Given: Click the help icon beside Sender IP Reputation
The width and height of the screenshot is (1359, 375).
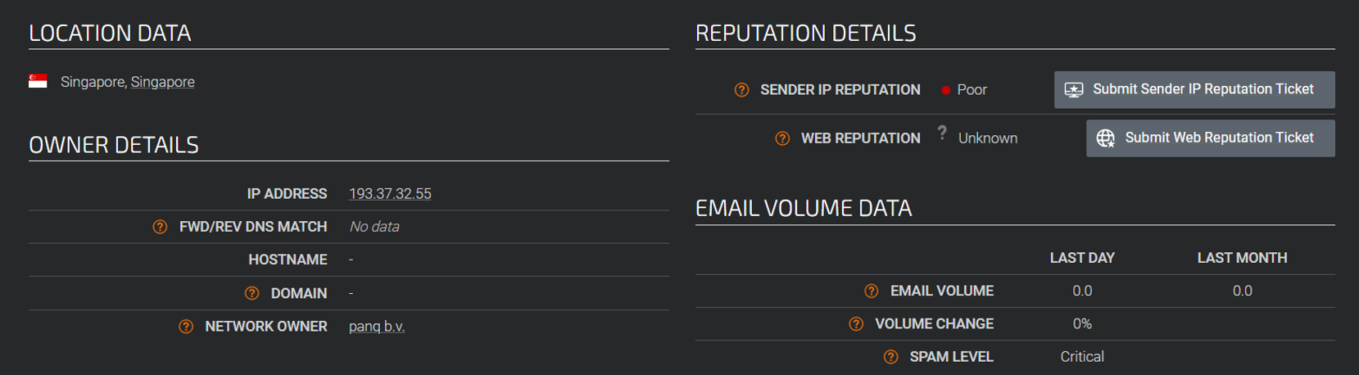Looking at the screenshot, I should pos(741,90).
